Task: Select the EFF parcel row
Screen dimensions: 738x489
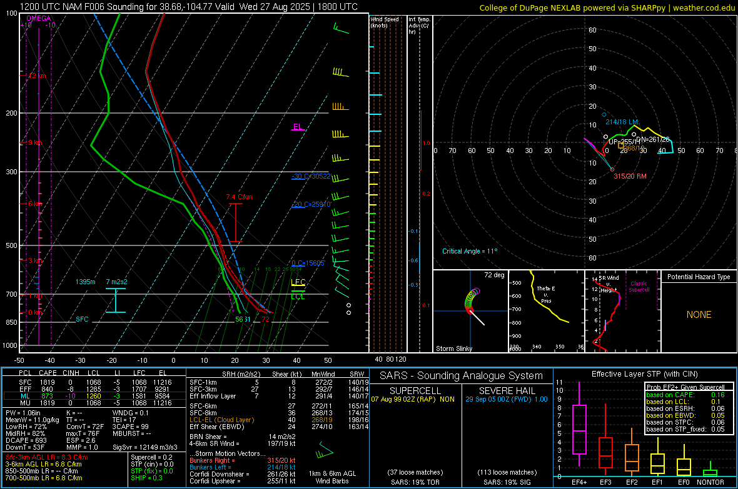Action: pyautogui.click(x=94, y=389)
